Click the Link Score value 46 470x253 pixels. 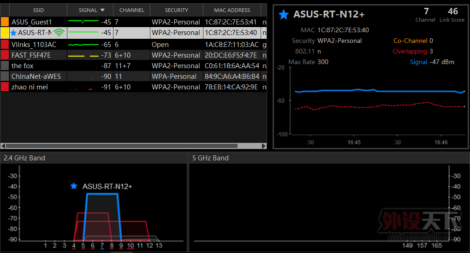(452, 12)
